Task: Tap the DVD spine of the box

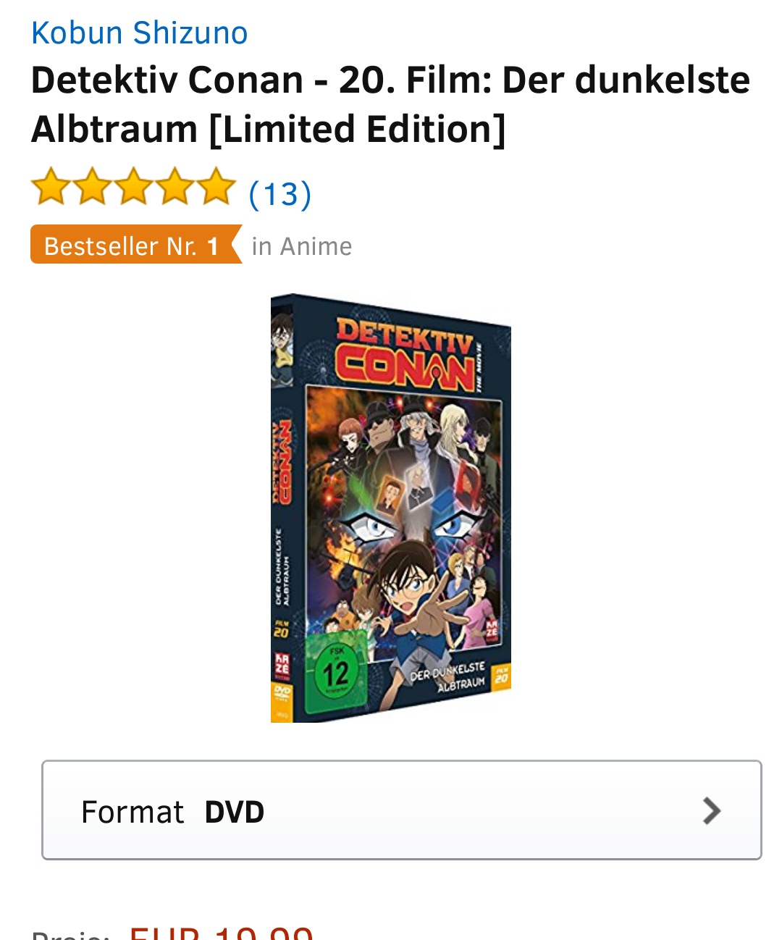Action: coord(282,508)
